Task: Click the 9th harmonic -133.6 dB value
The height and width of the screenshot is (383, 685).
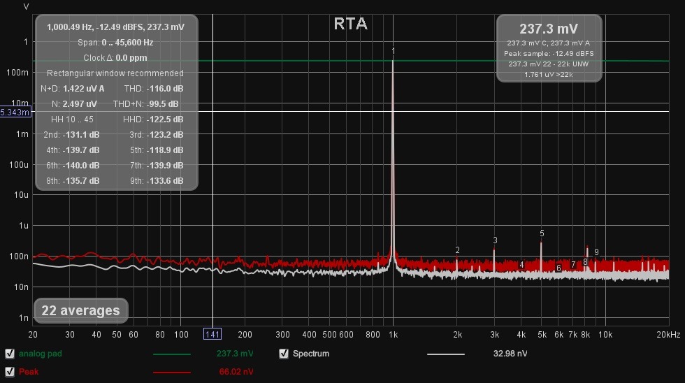Action: pos(165,181)
